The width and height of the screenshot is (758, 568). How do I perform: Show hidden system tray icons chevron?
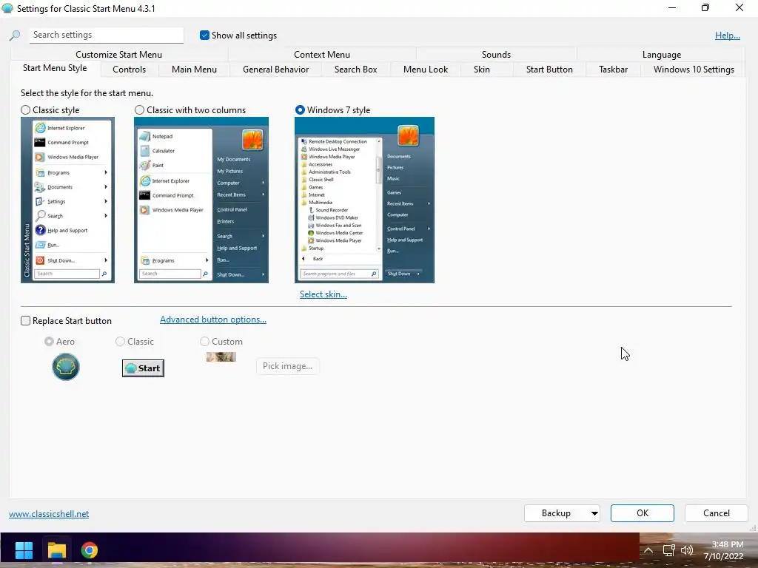pyautogui.click(x=648, y=550)
